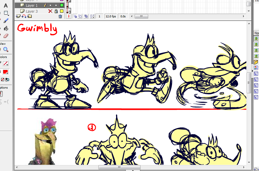Open the stroke color swatch
This screenshot has height=171, width=259.
pyautogui.click(x=5, y=63)
